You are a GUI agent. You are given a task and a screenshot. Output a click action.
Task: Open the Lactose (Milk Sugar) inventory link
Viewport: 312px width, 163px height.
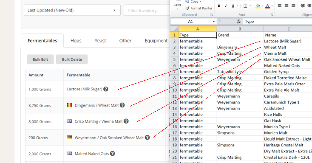[x=84, y=89]
